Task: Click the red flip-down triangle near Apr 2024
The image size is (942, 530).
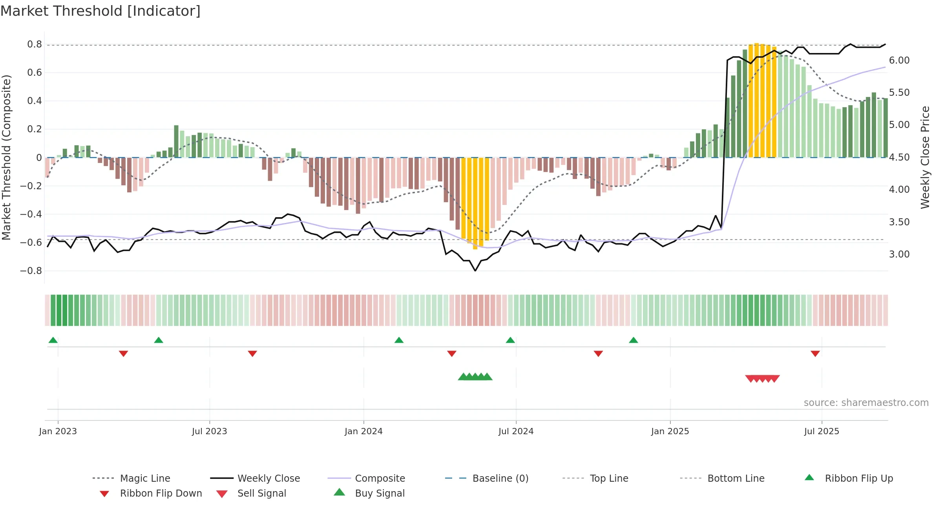Action: [x=452, y=354]
